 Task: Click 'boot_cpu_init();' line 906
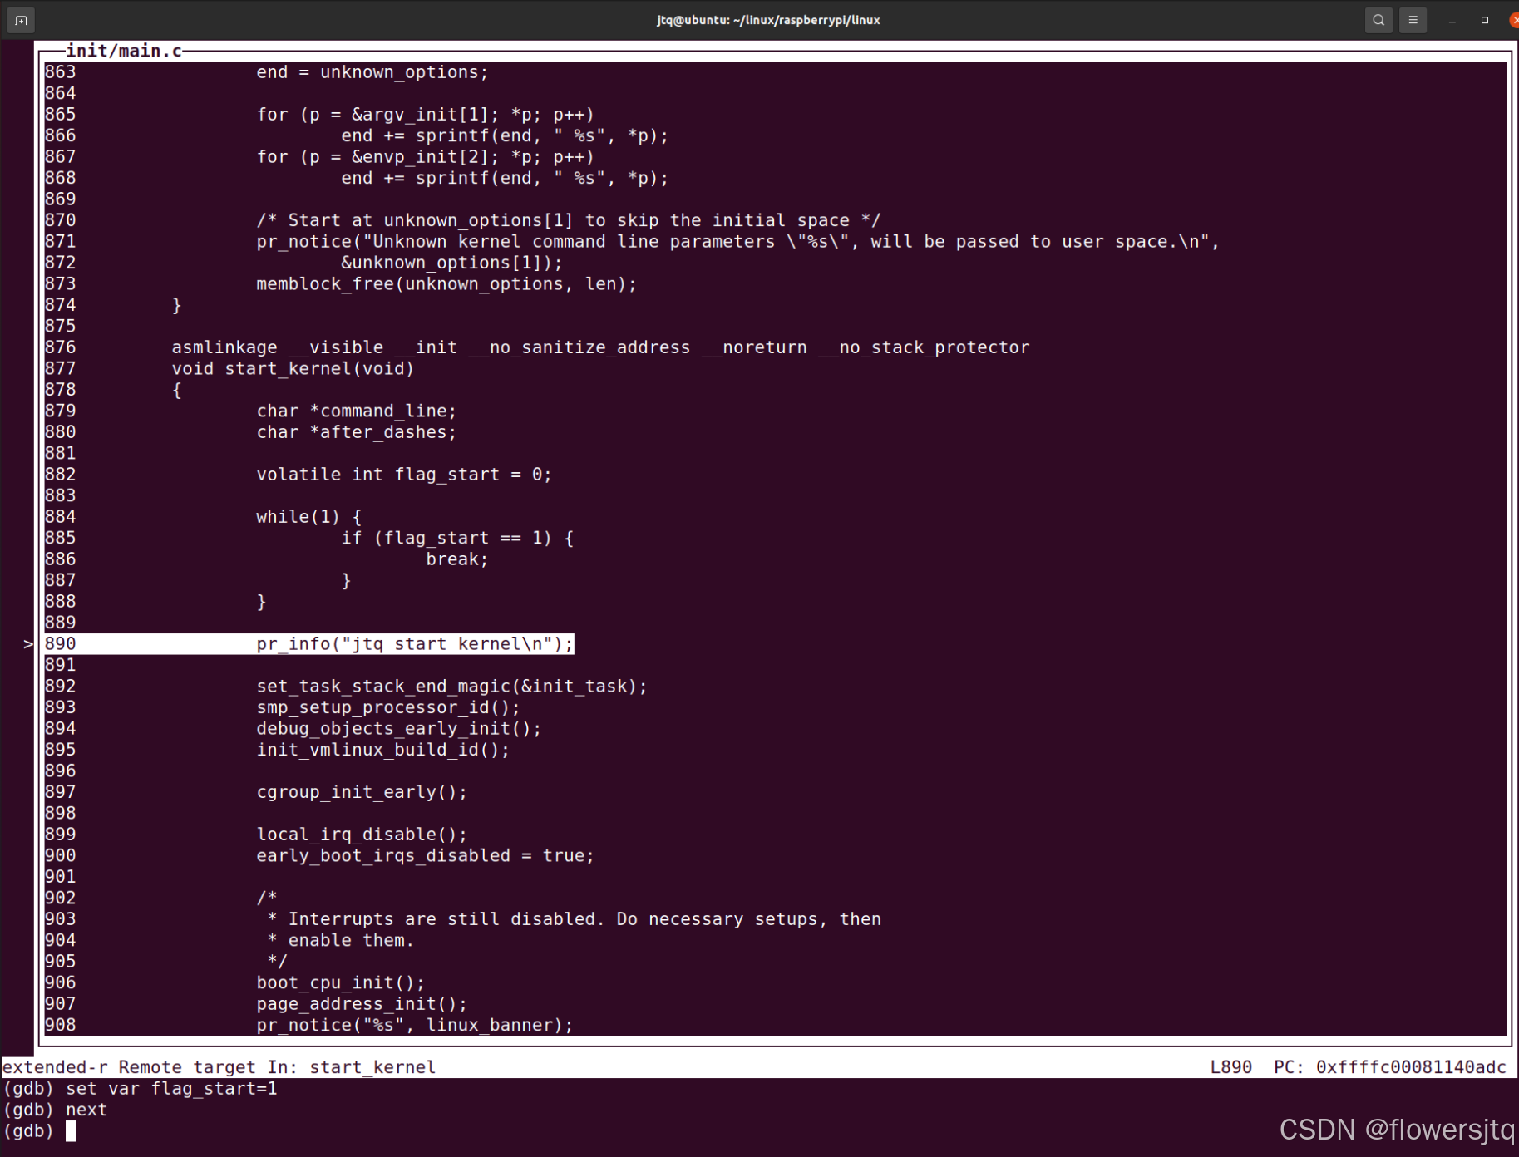[x=341, y=983]
